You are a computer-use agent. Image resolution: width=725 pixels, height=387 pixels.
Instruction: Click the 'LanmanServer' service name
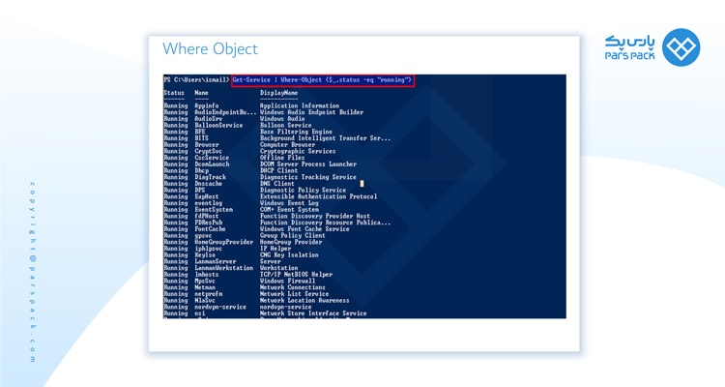point(215,261)
